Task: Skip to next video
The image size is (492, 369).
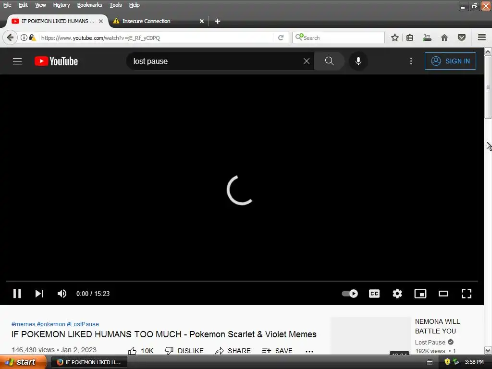Action: click(x=39, y=294)
